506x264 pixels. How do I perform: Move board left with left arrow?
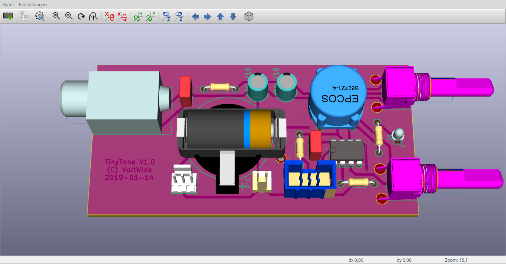(x=195, y=17)
